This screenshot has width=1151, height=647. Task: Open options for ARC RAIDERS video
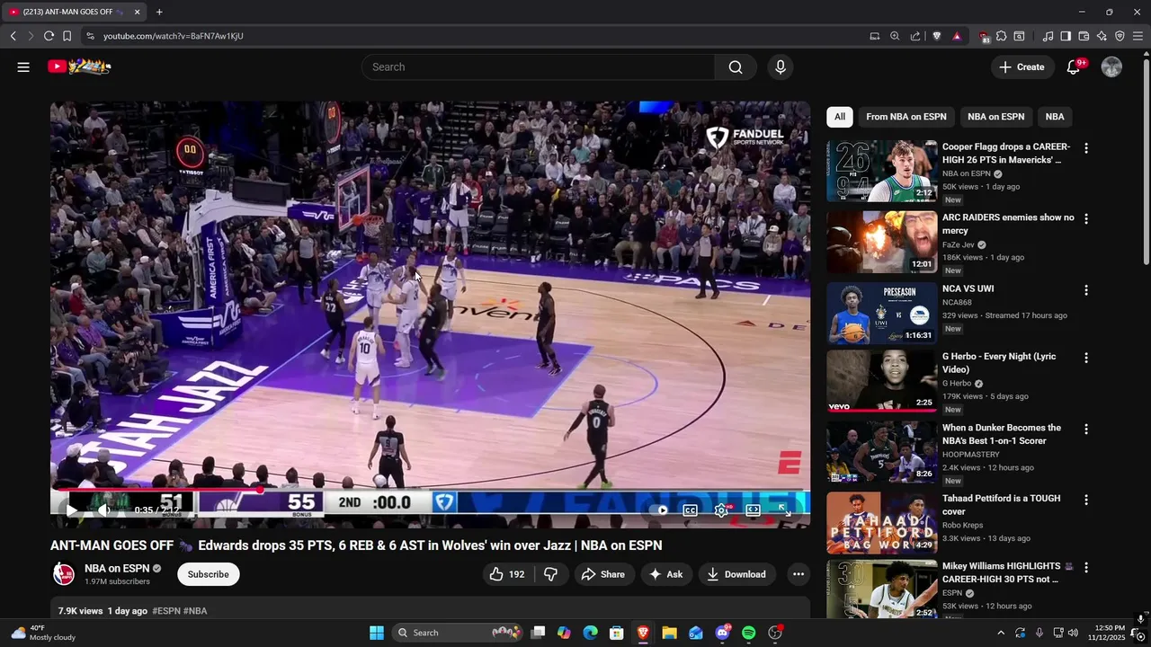[1086, 219]
